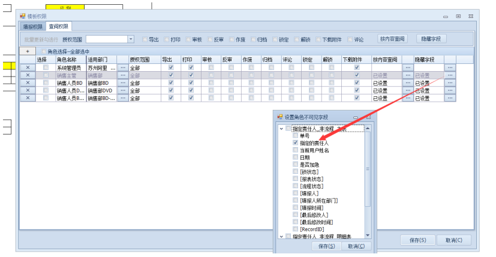Open department picker ellipsis for 销售部BD row
496x257 pixels.
(x=123, y=83)
